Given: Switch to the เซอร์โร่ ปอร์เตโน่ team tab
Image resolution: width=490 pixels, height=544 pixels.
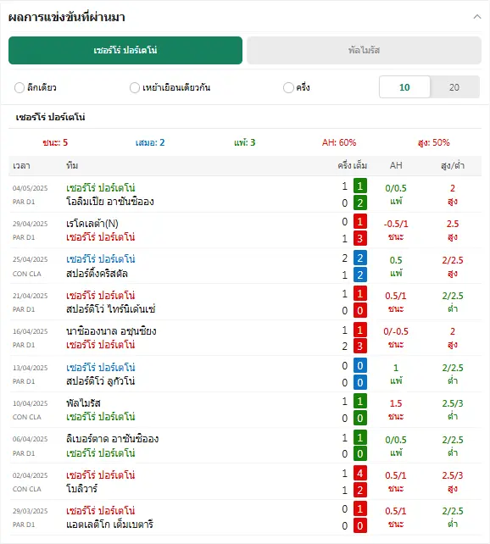Looking at the screenshot, I should pyautogui.click(x=125, y=50).
